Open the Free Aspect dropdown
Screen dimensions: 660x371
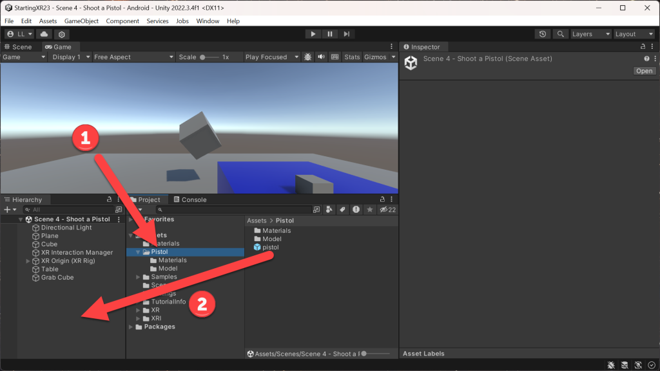(133, 57)
